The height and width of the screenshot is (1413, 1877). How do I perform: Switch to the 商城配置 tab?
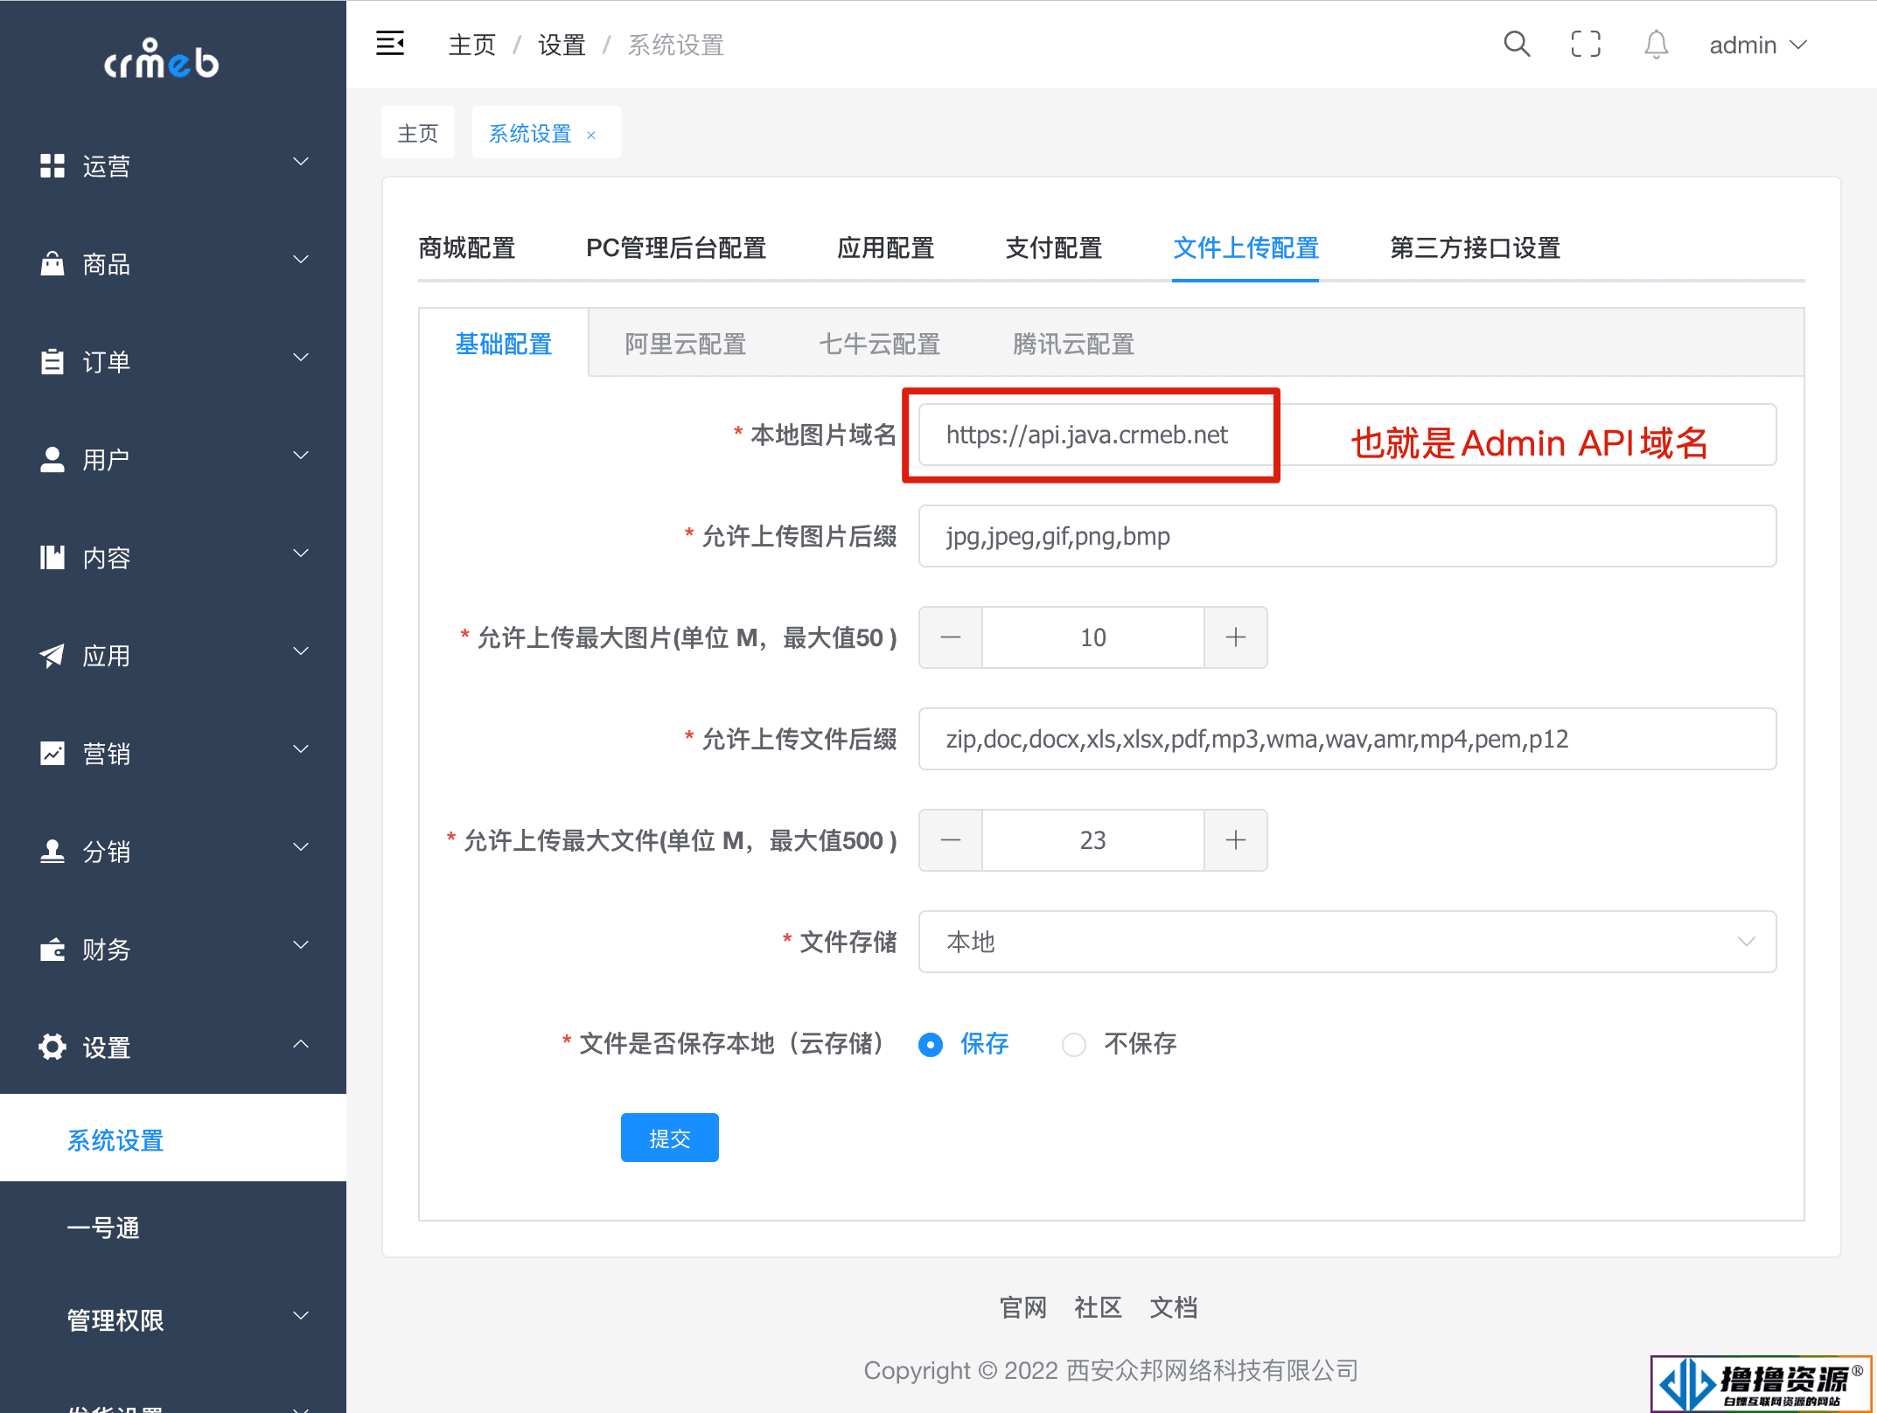467,248
